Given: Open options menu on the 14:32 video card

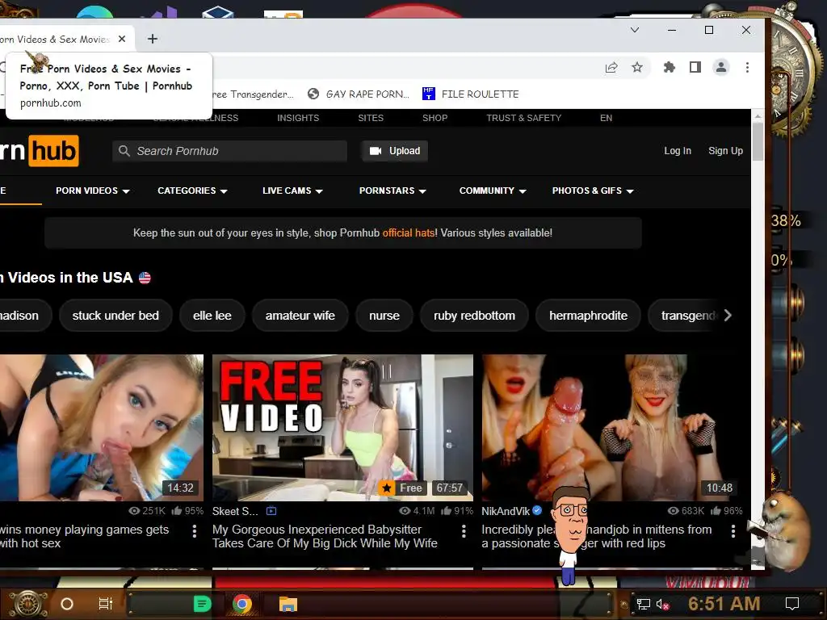Looking at the screenshot, I should 195,531.
